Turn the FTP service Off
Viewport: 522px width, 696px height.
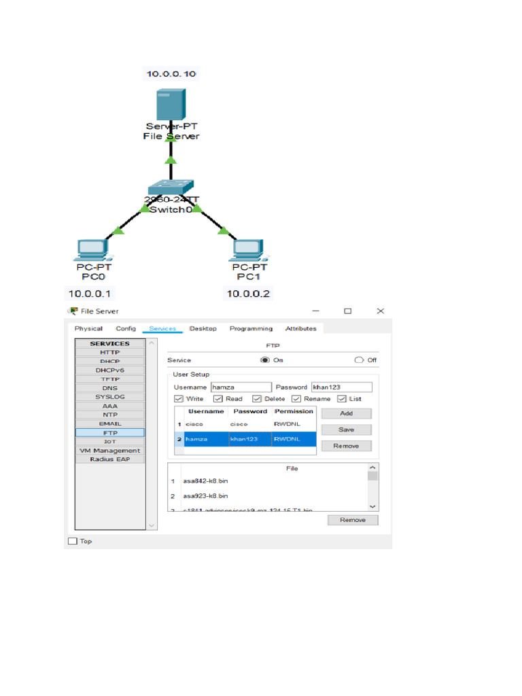pyautogui.click(x=359, y=360)
